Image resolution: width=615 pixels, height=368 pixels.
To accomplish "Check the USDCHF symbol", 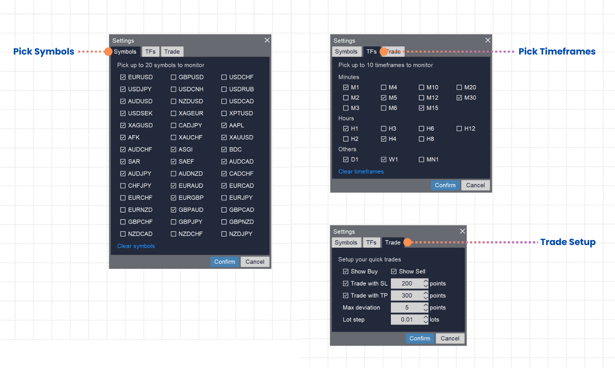I will [224, 77].
